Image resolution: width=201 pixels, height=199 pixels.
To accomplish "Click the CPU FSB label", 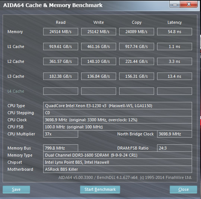I will [15, 127].
